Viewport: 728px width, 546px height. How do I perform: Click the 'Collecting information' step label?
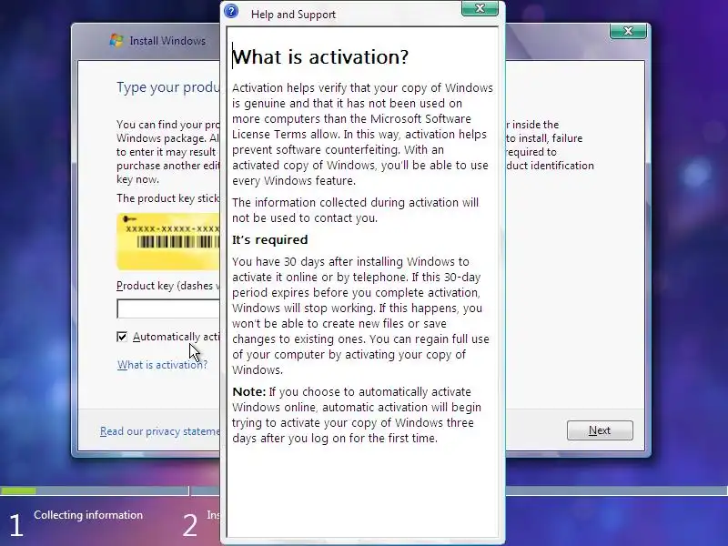point(88,515)
